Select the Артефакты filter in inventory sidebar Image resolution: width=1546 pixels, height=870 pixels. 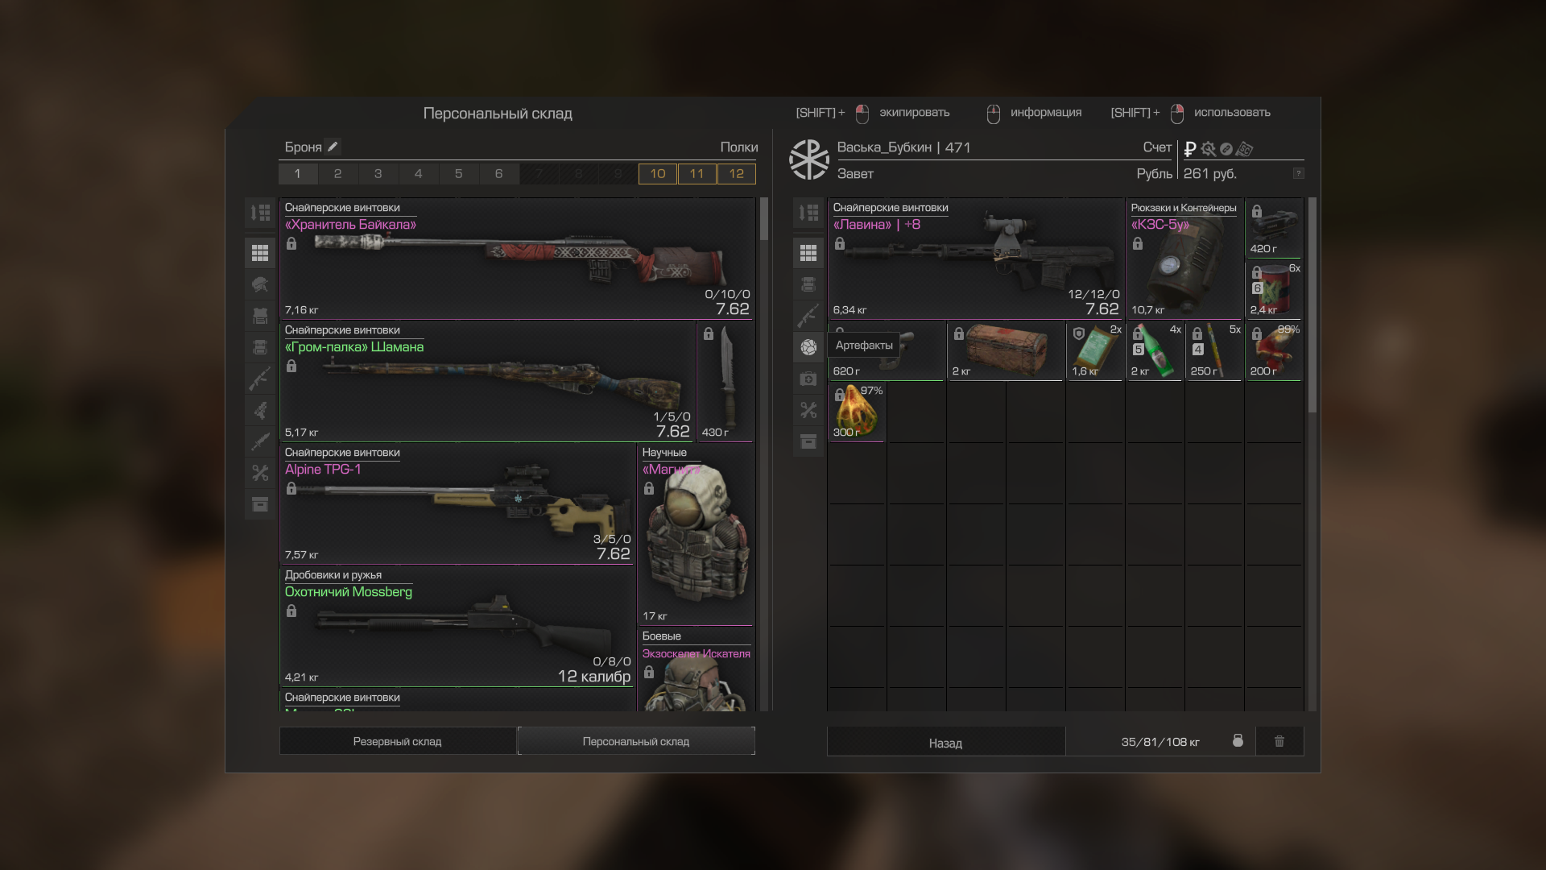click(808, 347)
